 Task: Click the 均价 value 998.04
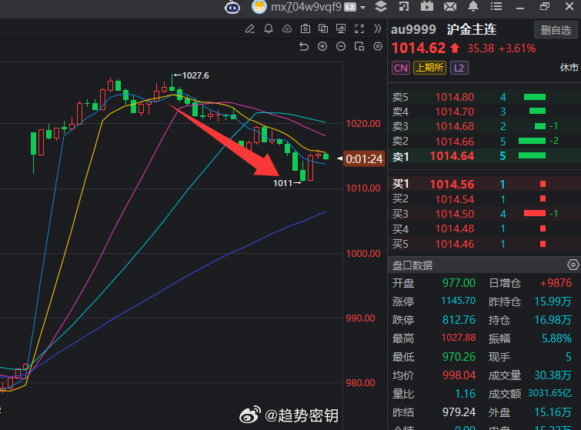click(459, 375)
